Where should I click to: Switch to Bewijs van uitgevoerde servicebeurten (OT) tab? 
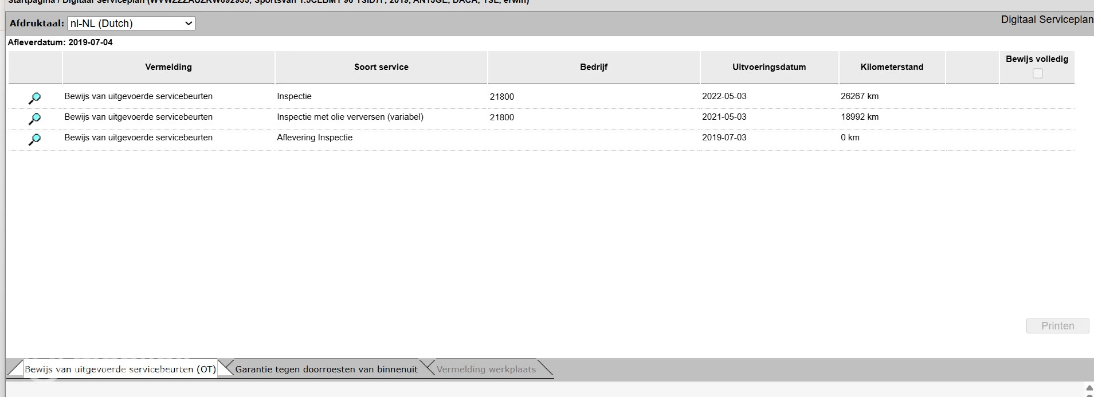(120, 370)
